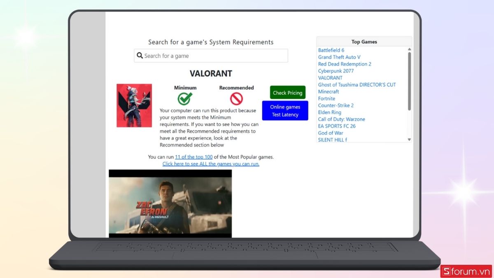
Task: Select Minecraft in Top Games
Action: coord(329,91)
